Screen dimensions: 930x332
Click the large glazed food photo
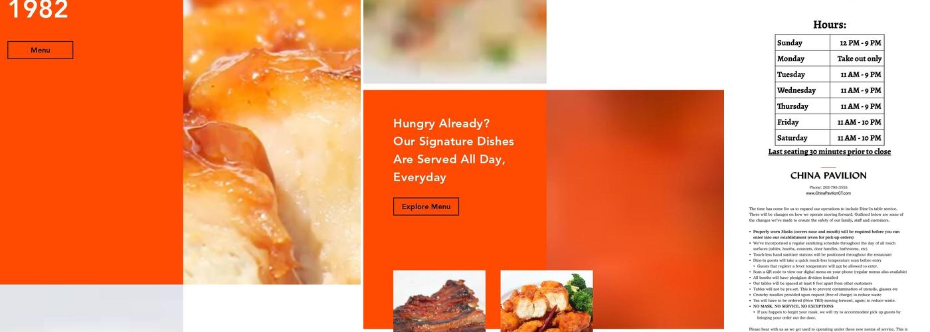[272, 142]
